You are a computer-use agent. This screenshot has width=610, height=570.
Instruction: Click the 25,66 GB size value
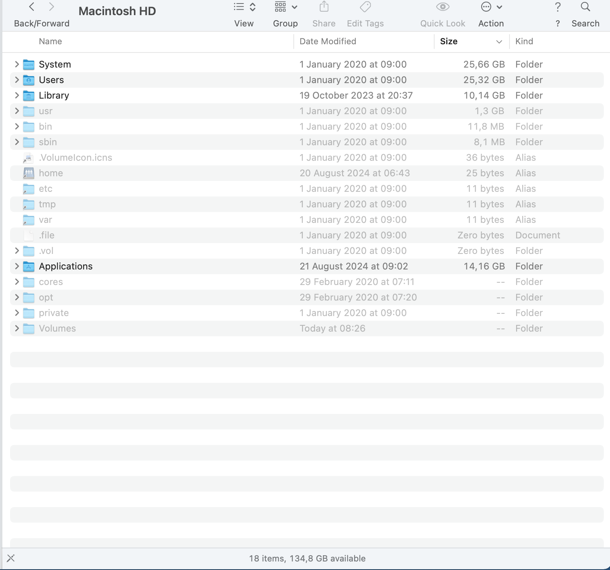point(484,64)
